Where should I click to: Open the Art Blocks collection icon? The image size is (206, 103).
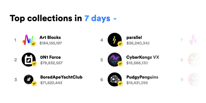pos(28,40)
